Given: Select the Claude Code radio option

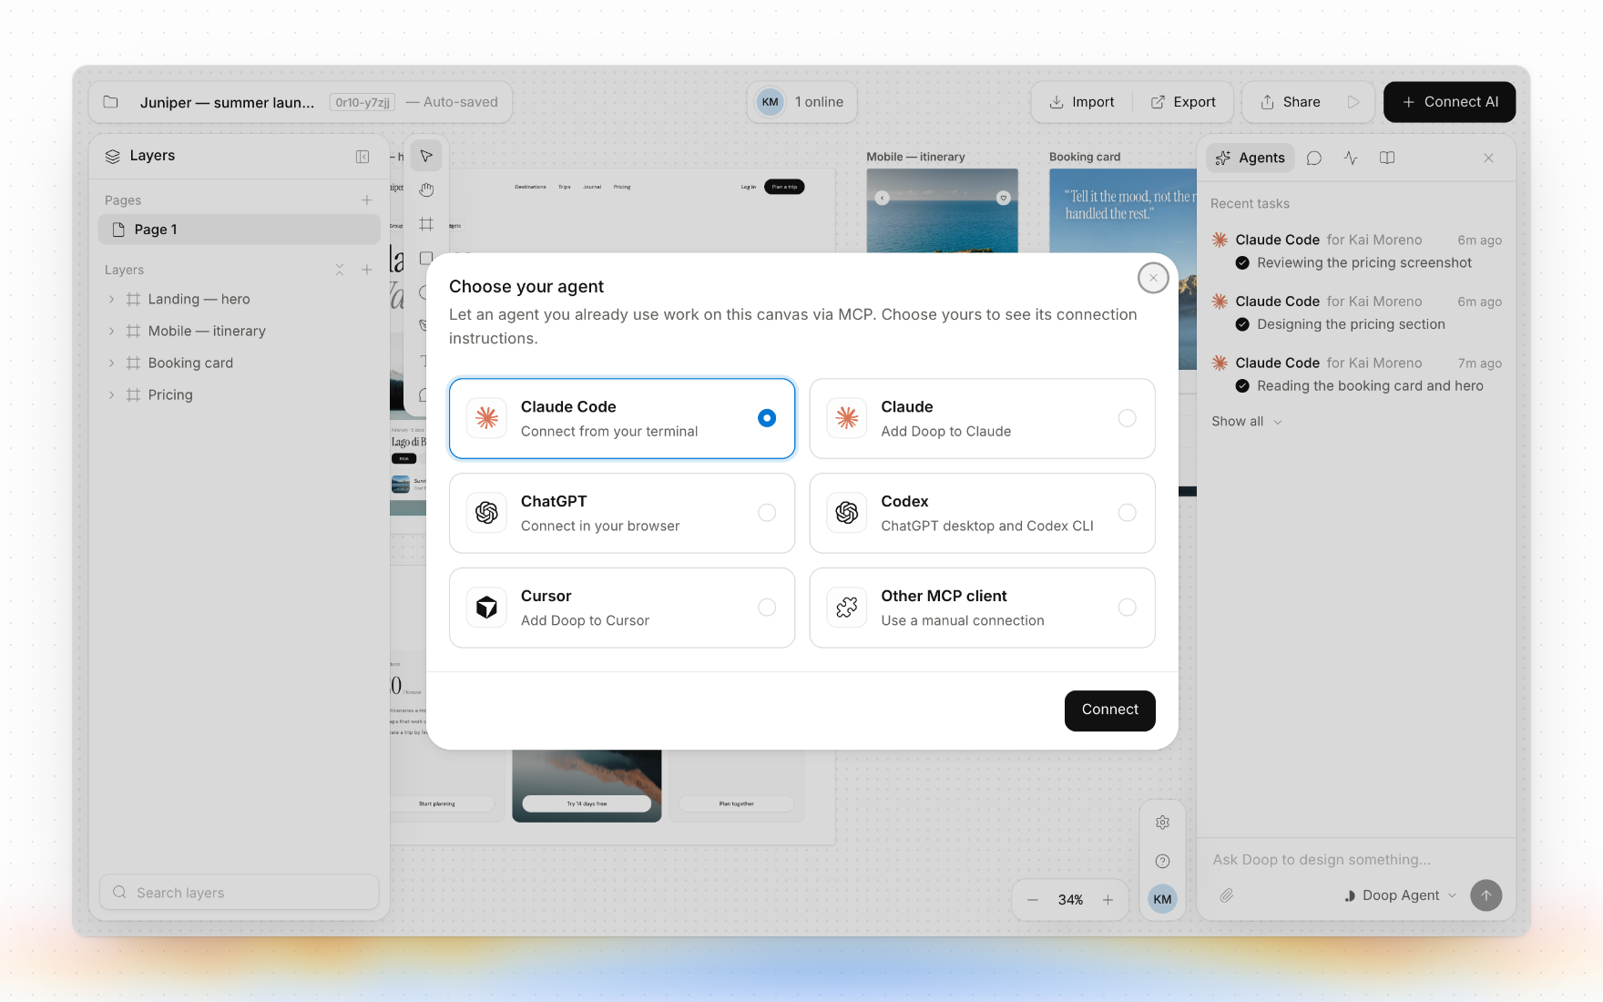Looking at the screenshot, I should click(622, 418).
